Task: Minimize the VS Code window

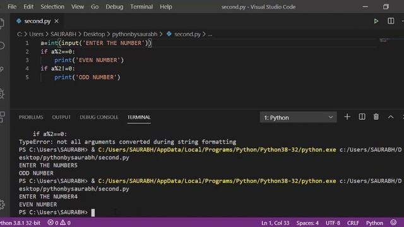Action: pyautogui.click(x=365, y=7)
